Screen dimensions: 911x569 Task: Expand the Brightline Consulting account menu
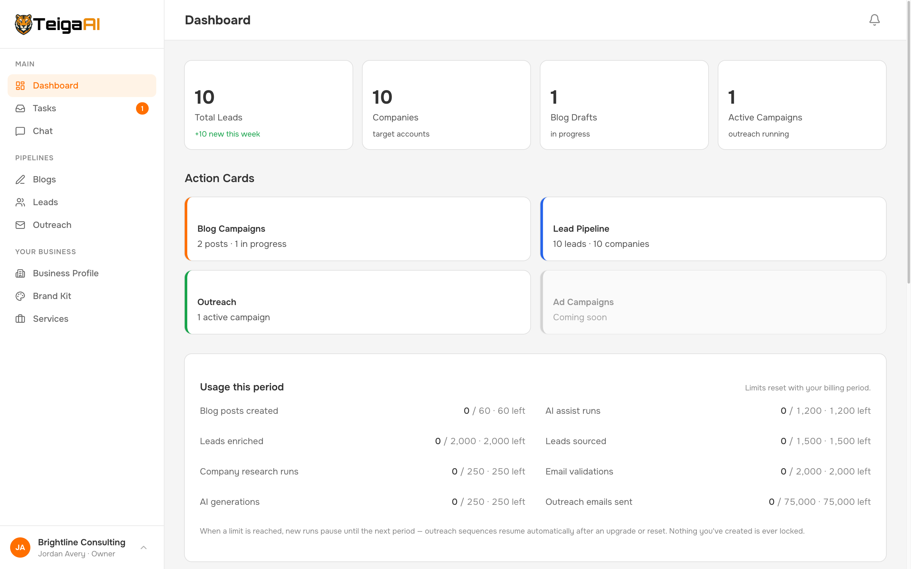coord(82,547)
